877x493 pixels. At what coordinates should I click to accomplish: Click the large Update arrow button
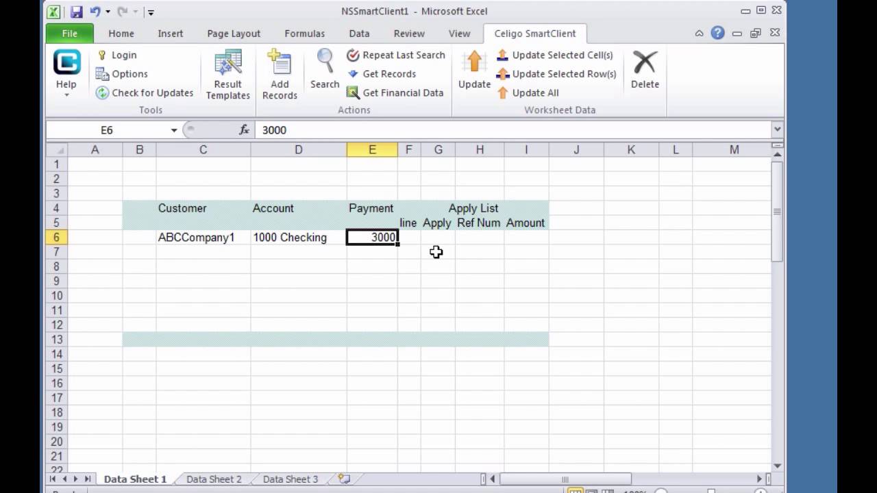click(474, 68)
